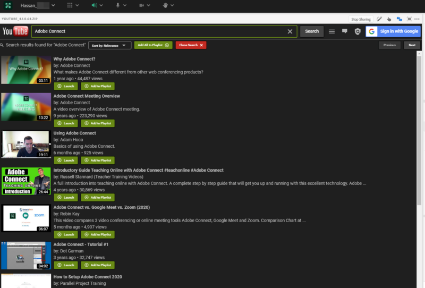425x288 pixels.
Task: Expand the microphone options arrow
Action: [125, 5]
